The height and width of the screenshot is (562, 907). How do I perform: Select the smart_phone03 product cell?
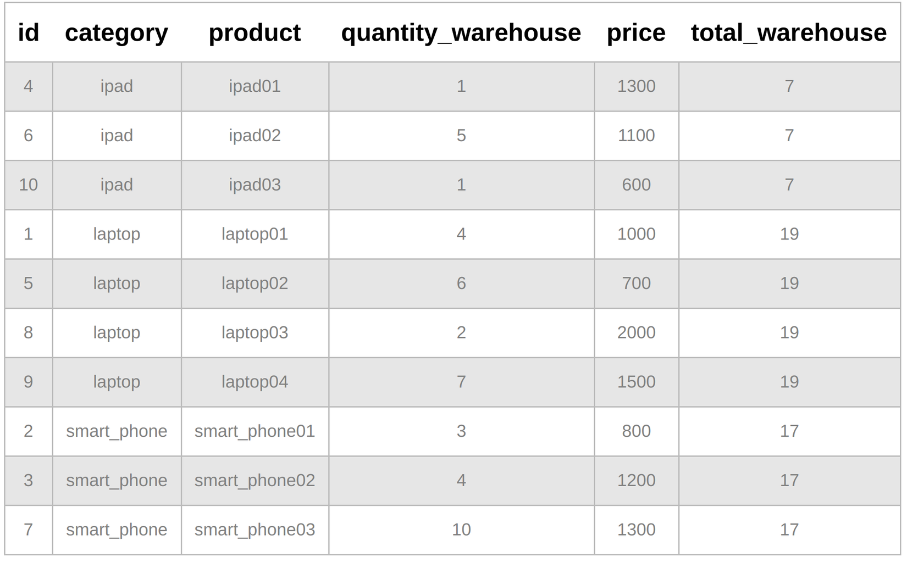pyautogui.click(x=255, y=530)
